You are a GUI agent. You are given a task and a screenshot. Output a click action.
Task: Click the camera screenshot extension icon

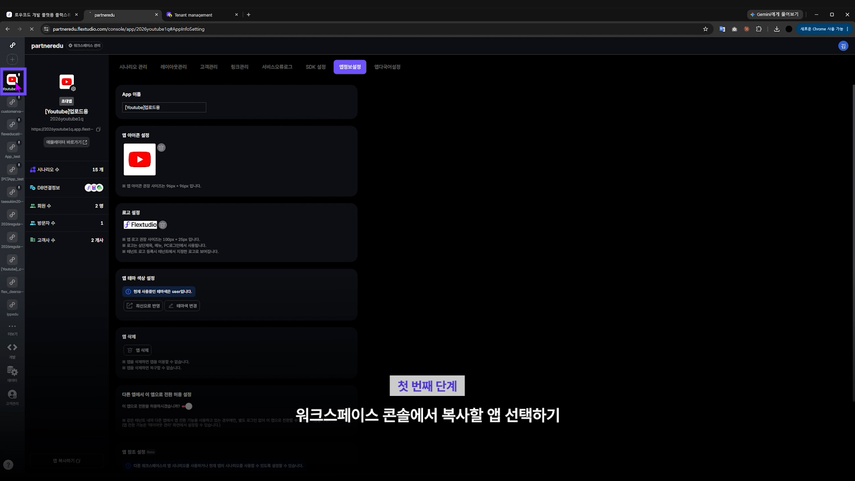pyautogui.click(x=734, y=29)
